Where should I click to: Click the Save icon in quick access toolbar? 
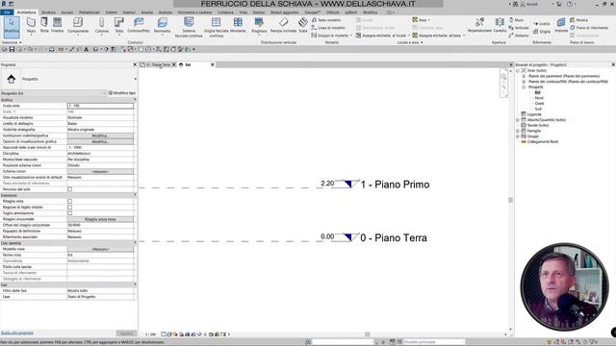(13, 49)
